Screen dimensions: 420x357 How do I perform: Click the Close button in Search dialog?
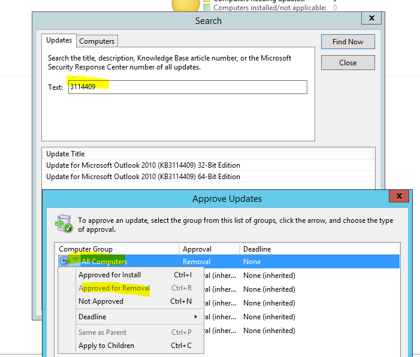click(348, 63)
